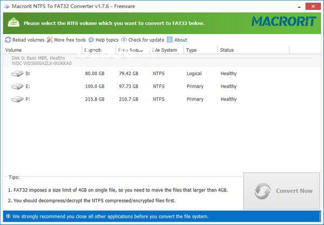The height and width of the screenshot is (225, 324).
Task: Click the Logical type cell
Action: click(x=194, y=74)
